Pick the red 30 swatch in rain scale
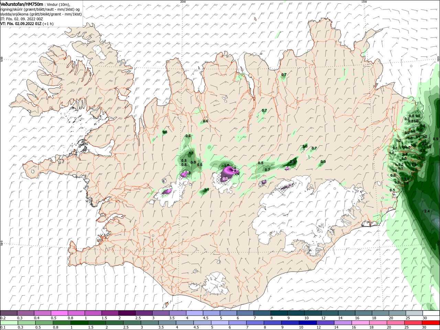The height and width of the screenshot is (330, 440). pyautogui.click(x=430, y=323)
